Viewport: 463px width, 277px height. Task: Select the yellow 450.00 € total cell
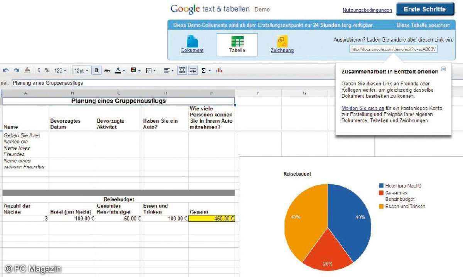coord(211,219)
